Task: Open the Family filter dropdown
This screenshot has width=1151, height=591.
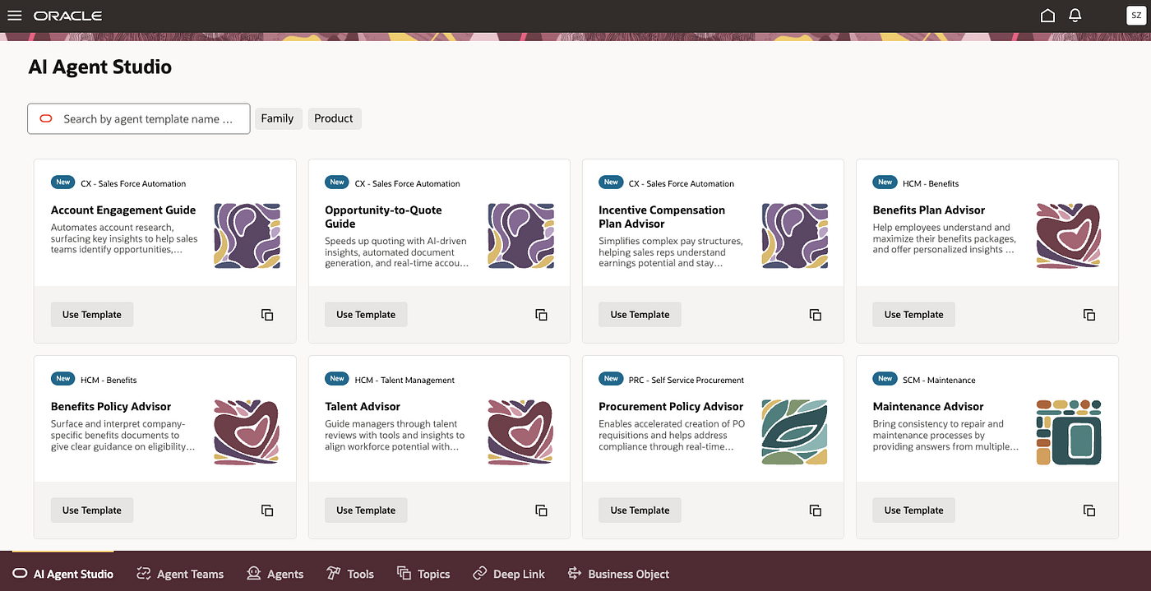Action: 278,118
